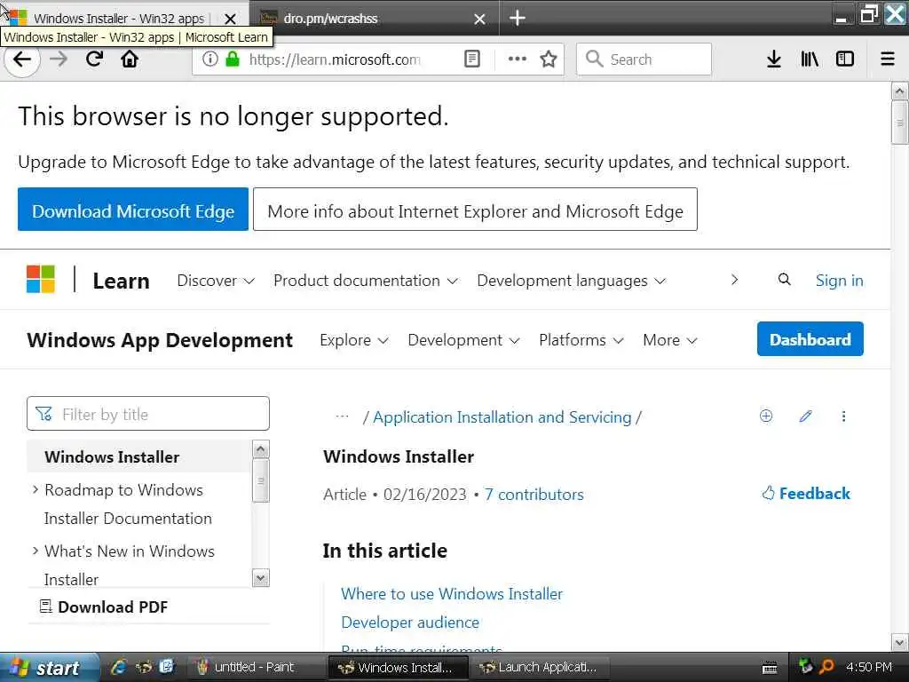Click the browser forward arrow

click(59, 59)
